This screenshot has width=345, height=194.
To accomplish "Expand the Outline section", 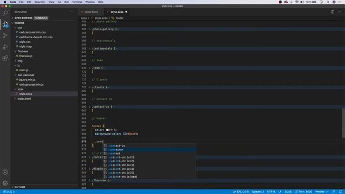I will point(20,187).
